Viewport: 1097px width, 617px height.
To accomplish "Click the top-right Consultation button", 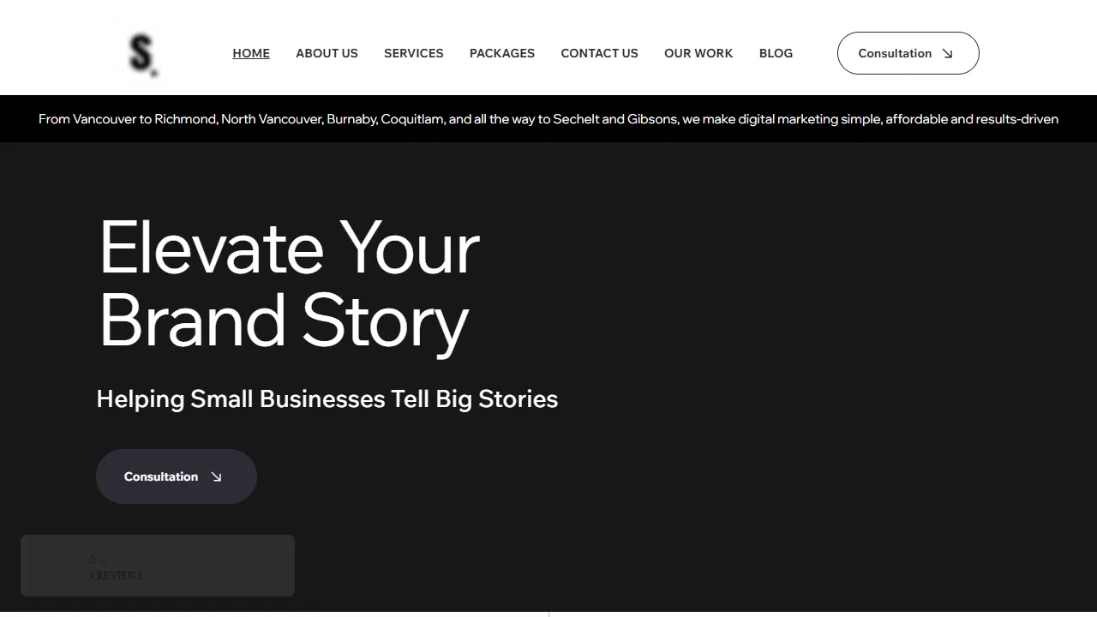I will tap(908, 53).
